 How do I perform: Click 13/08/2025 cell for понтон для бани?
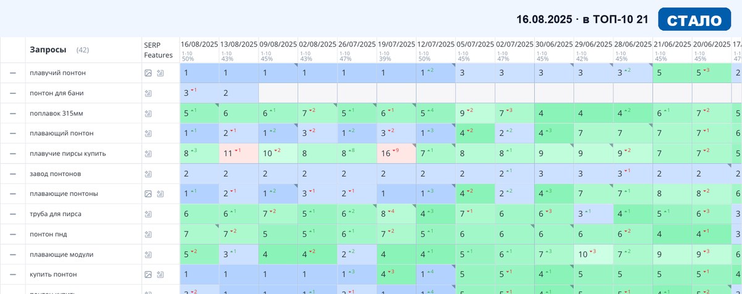239,93
